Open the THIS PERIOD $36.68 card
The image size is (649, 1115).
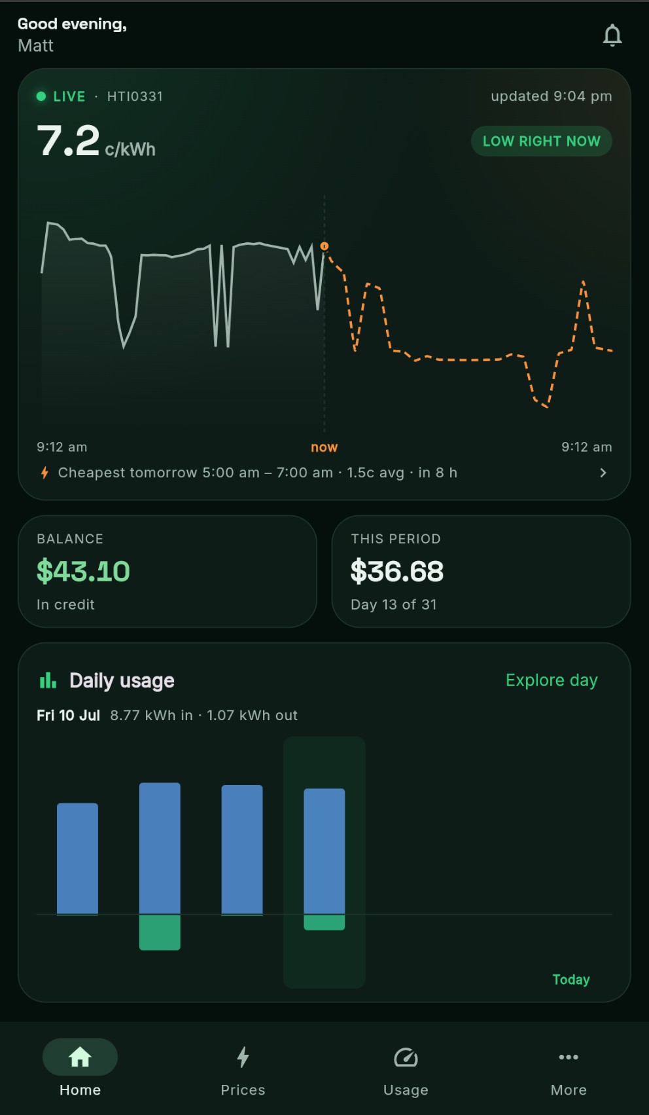tap(481, 571)
